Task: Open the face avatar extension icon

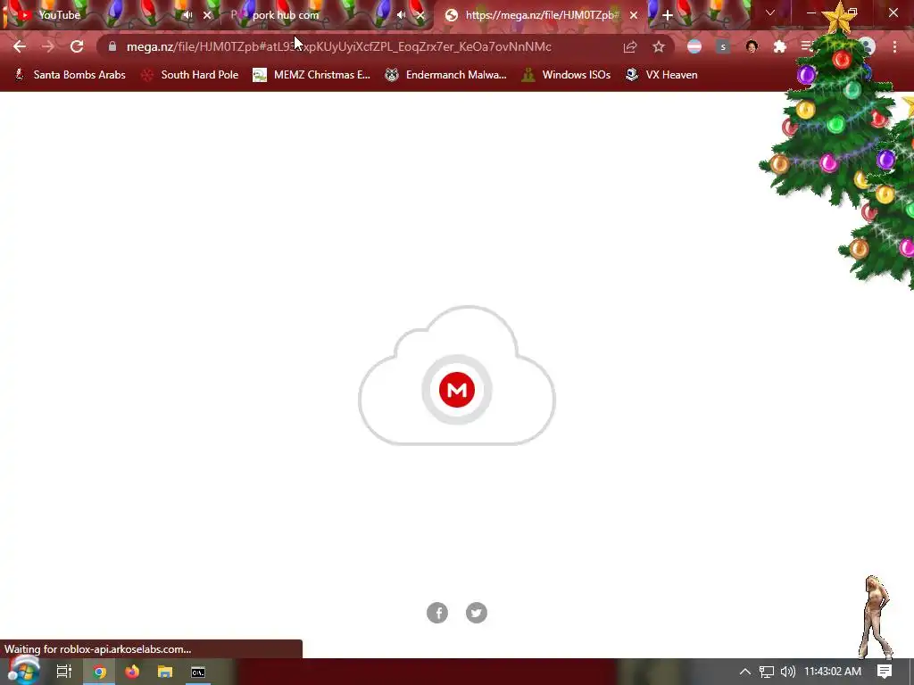Action: click(752, 46)
